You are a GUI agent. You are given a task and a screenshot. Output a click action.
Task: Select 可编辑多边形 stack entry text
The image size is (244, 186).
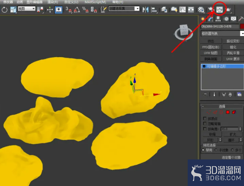click(x=216, y=66)
